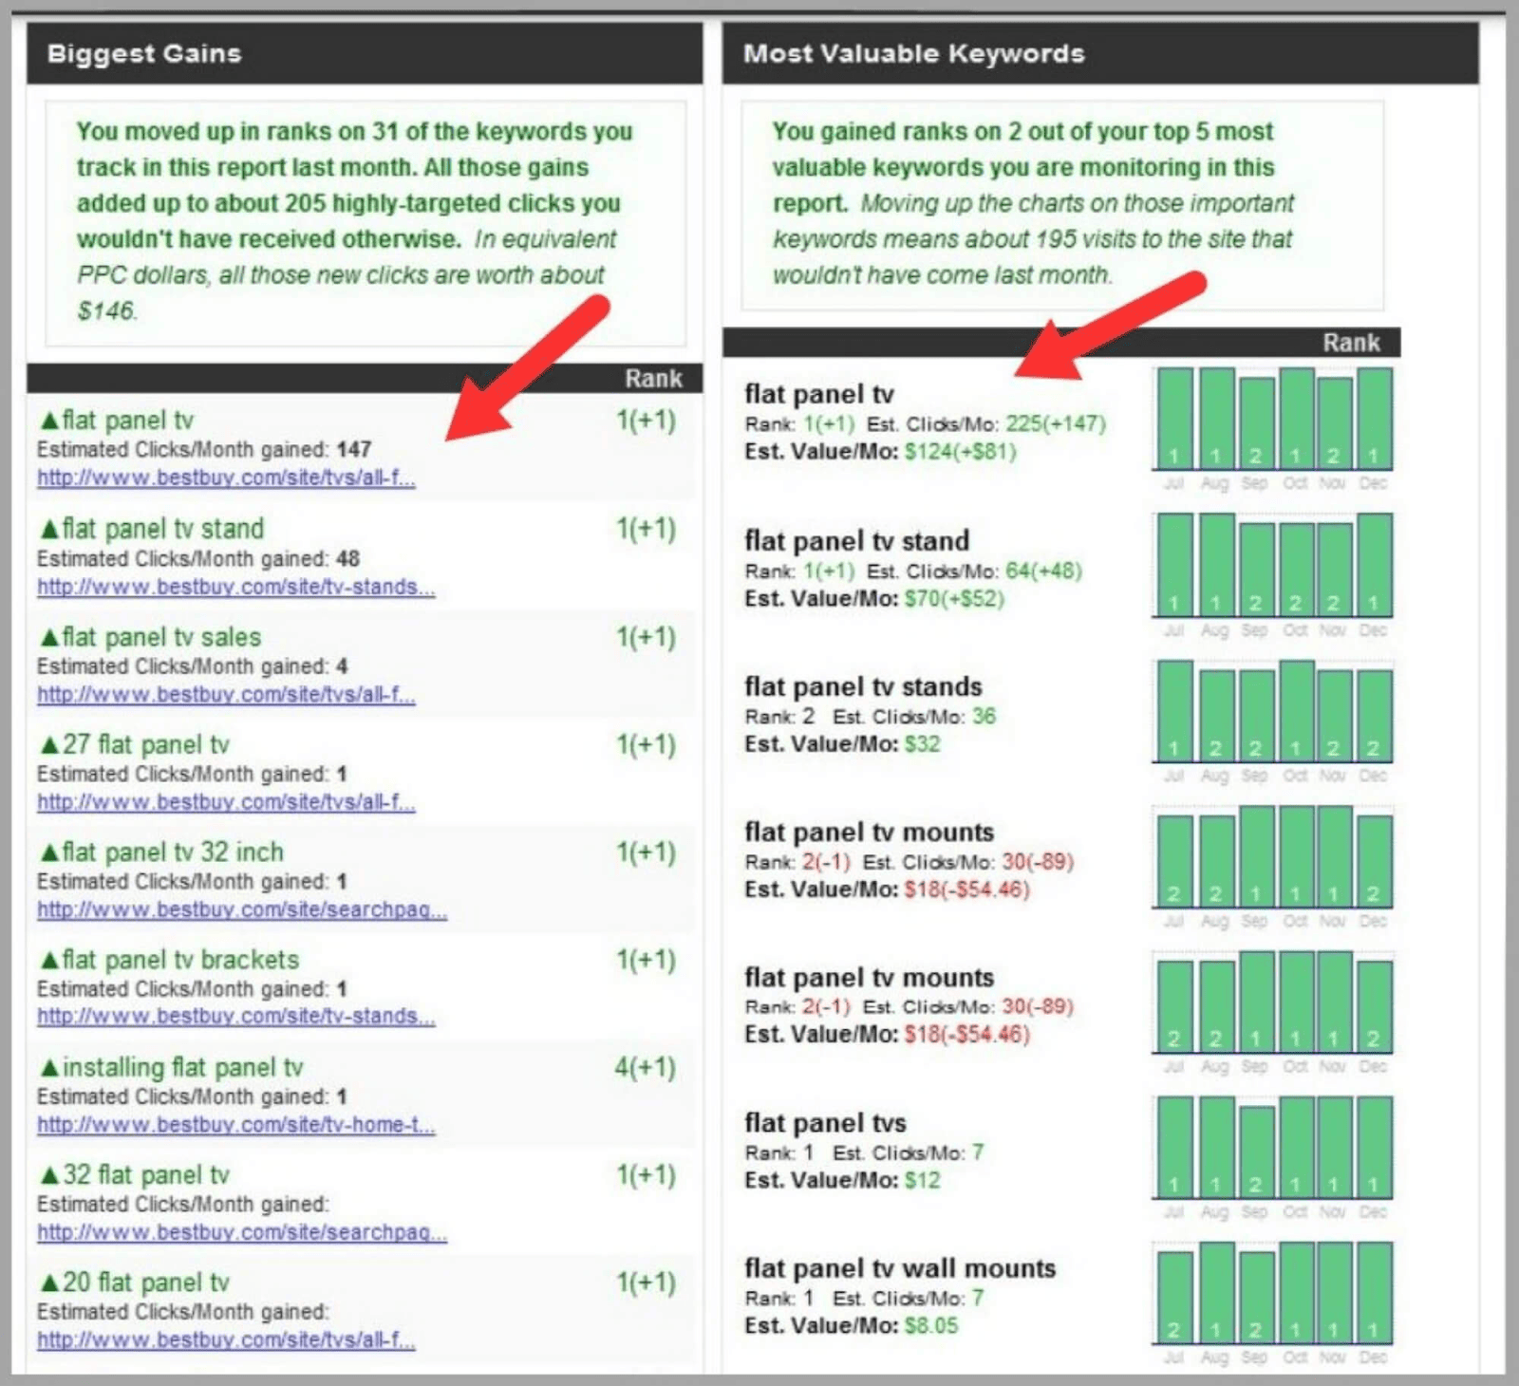Image resolution: width=1519 pixels, height=1386 pixels.
Task: Click the up-arrow beside 'flat panel tv brackets'
Action: [x=49, y=959]
